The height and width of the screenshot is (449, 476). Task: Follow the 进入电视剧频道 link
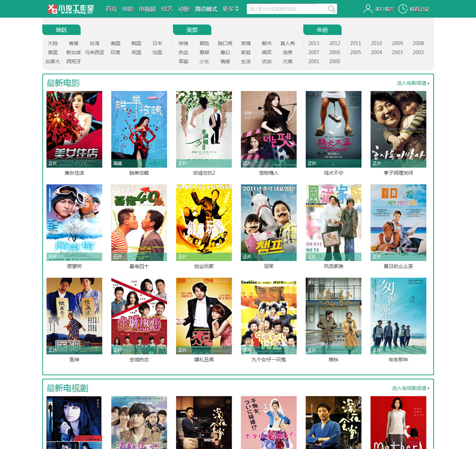(x=411, y=388)
